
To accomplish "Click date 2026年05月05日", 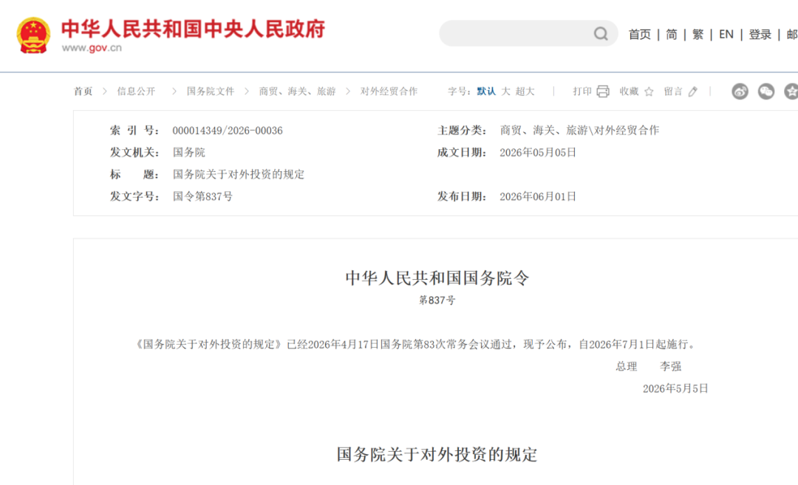I will 537,153.
